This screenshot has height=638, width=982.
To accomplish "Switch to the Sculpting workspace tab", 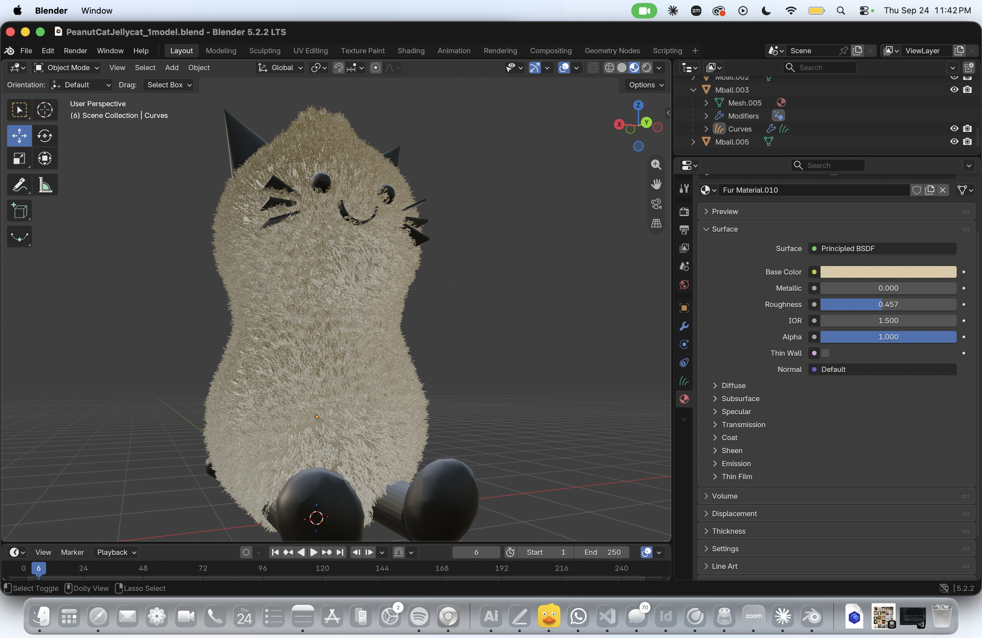I will coord(264,51).
